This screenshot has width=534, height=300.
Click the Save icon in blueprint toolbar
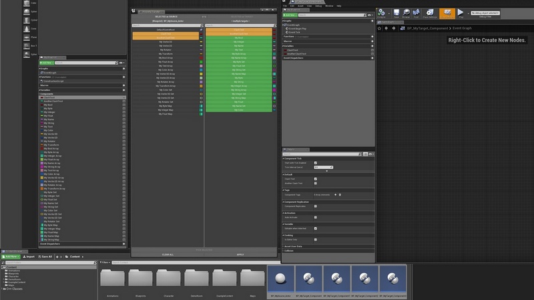pos(396,13)
